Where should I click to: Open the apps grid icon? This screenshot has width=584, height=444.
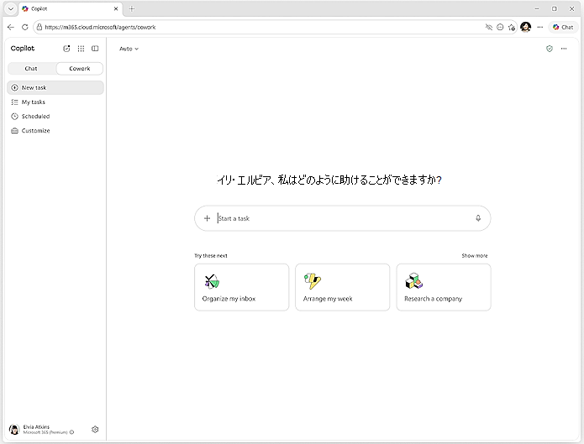(81, 49)
